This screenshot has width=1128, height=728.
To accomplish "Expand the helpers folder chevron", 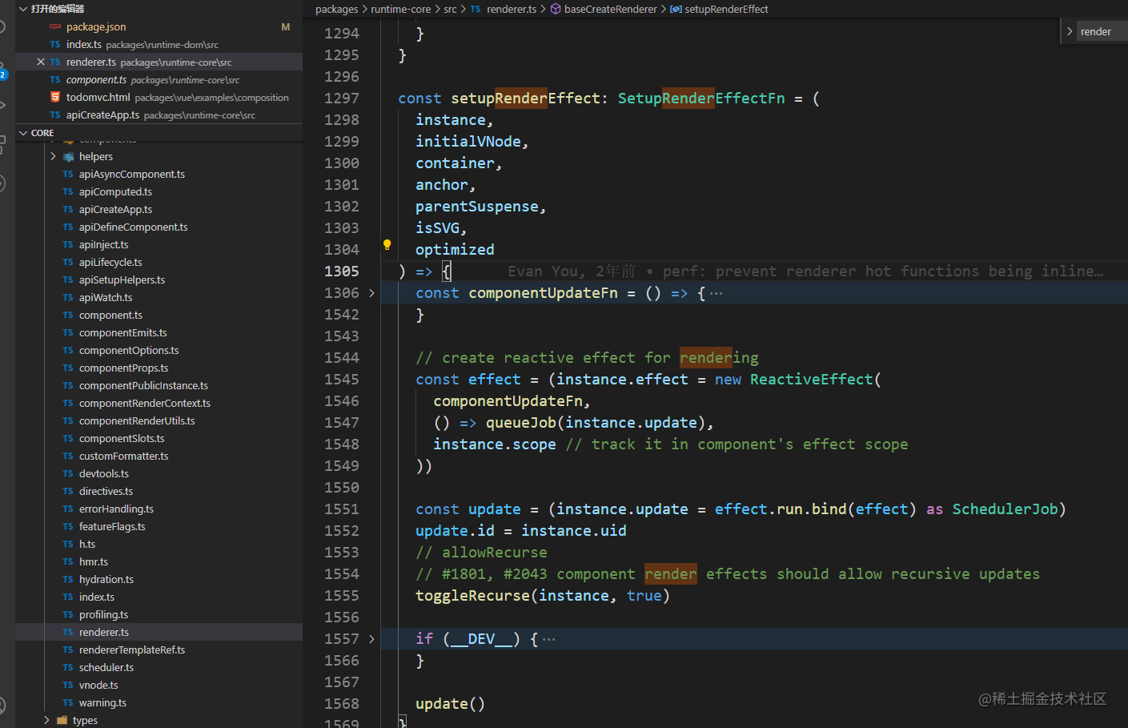I will tap(54, 157).
